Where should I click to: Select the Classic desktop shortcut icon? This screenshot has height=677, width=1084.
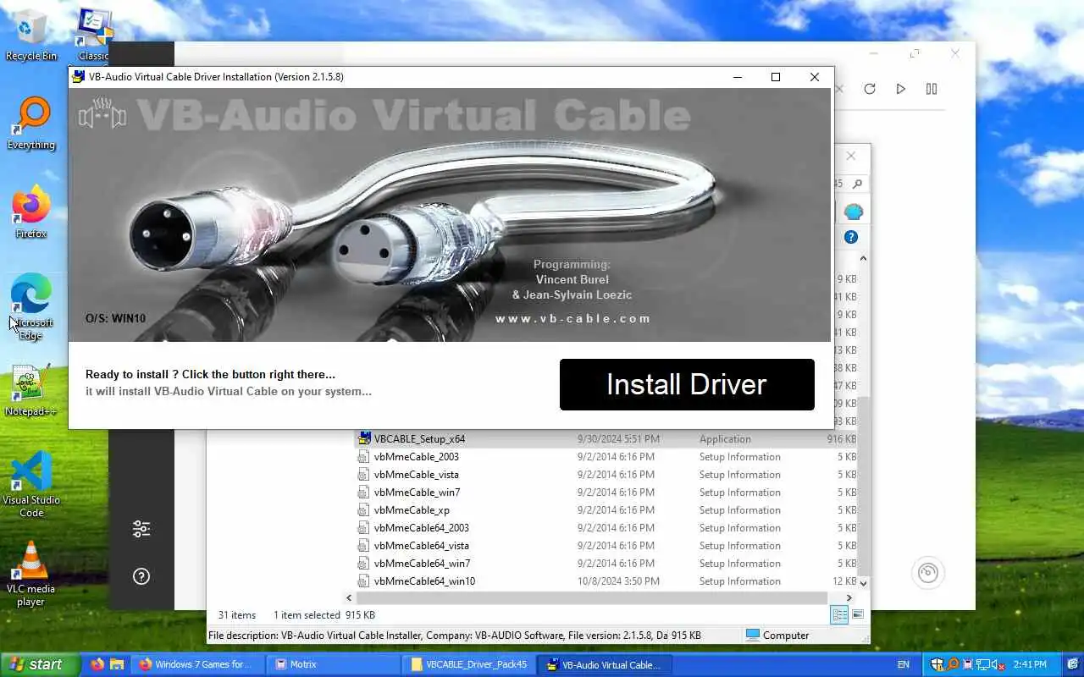[93, 35]
